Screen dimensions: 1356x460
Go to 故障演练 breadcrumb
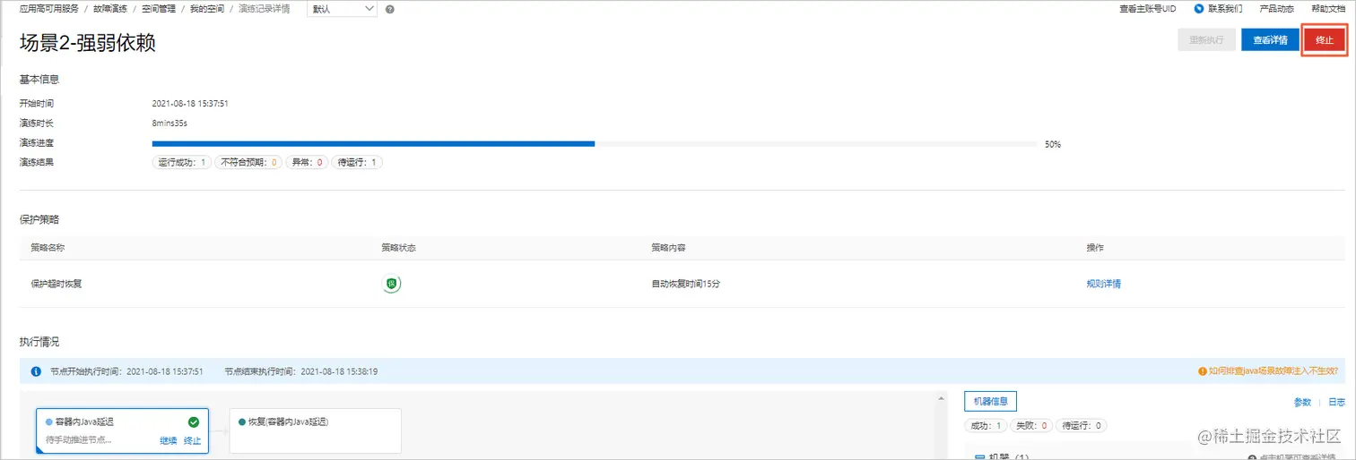[x=112, y=9]
